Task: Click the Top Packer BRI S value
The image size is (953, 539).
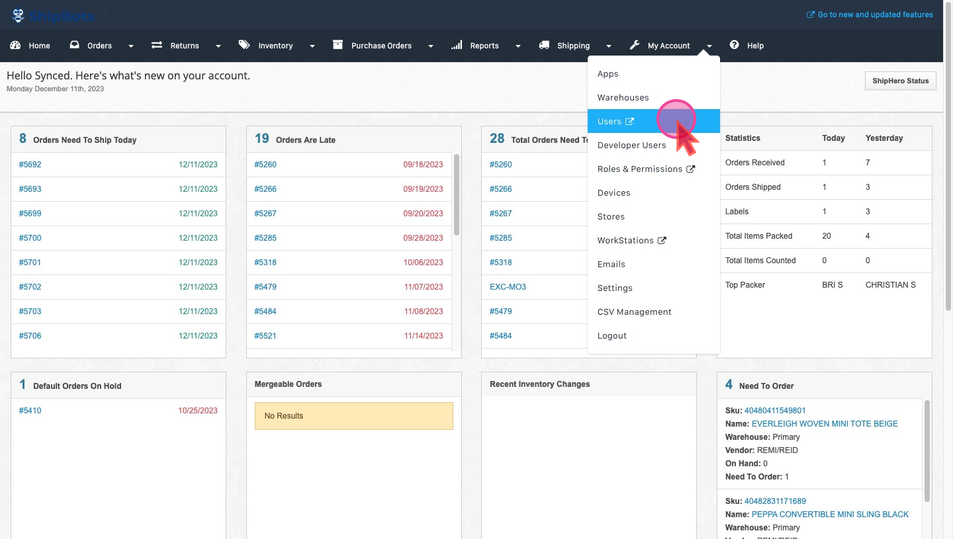Action: coord(832,285)
